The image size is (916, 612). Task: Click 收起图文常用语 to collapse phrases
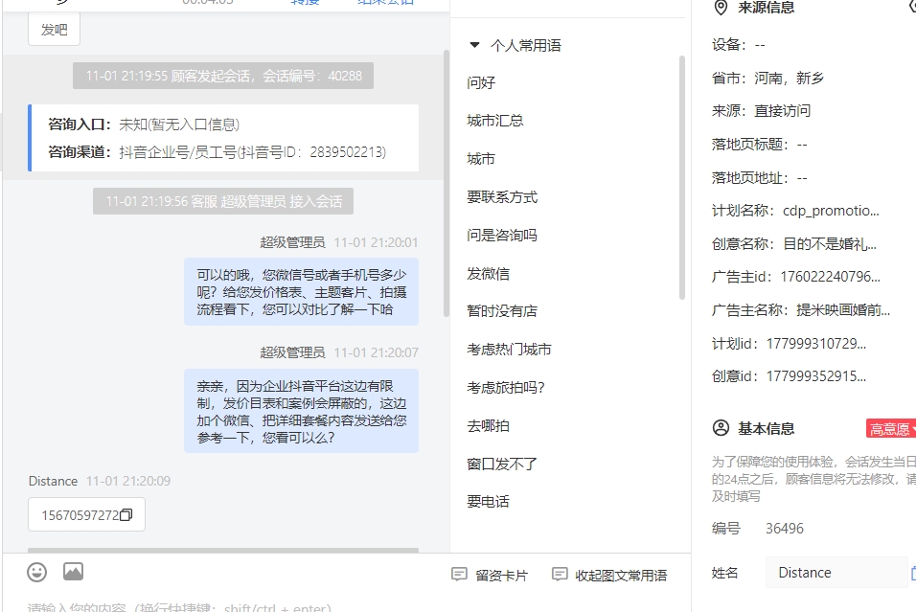[x=609, y=576]
